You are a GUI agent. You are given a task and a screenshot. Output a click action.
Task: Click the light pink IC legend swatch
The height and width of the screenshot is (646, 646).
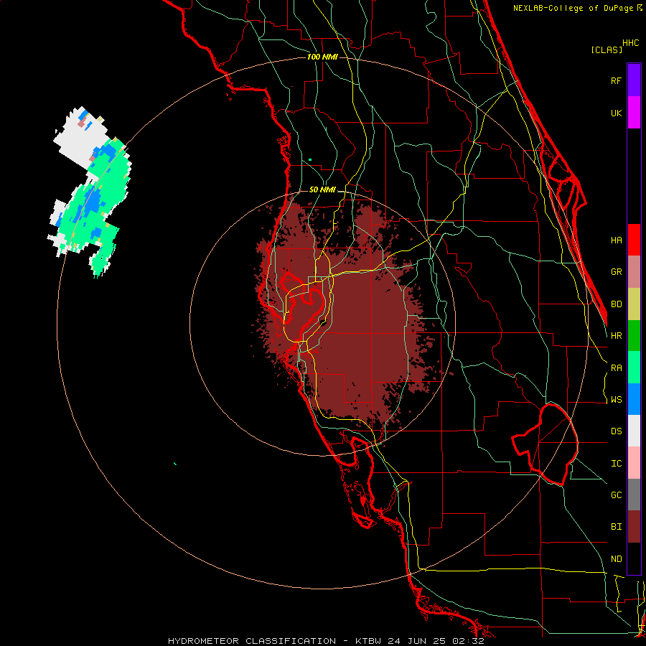(x=634, y=463)
